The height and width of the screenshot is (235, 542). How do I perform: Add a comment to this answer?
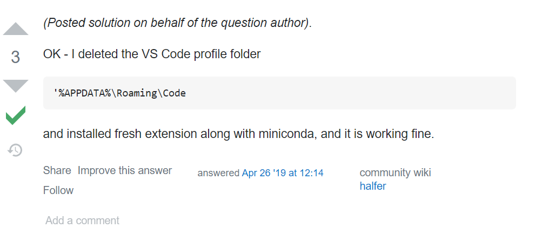coord(82,220)
